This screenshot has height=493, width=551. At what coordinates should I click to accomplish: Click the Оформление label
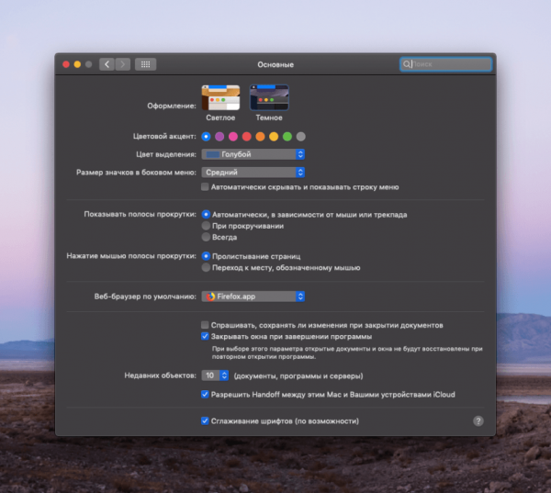(172, 106)
